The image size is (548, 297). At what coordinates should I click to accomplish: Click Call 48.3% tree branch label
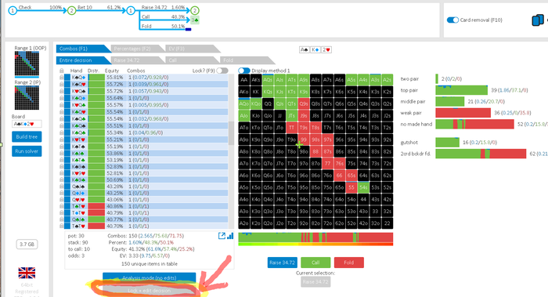[x=164, y=16]
